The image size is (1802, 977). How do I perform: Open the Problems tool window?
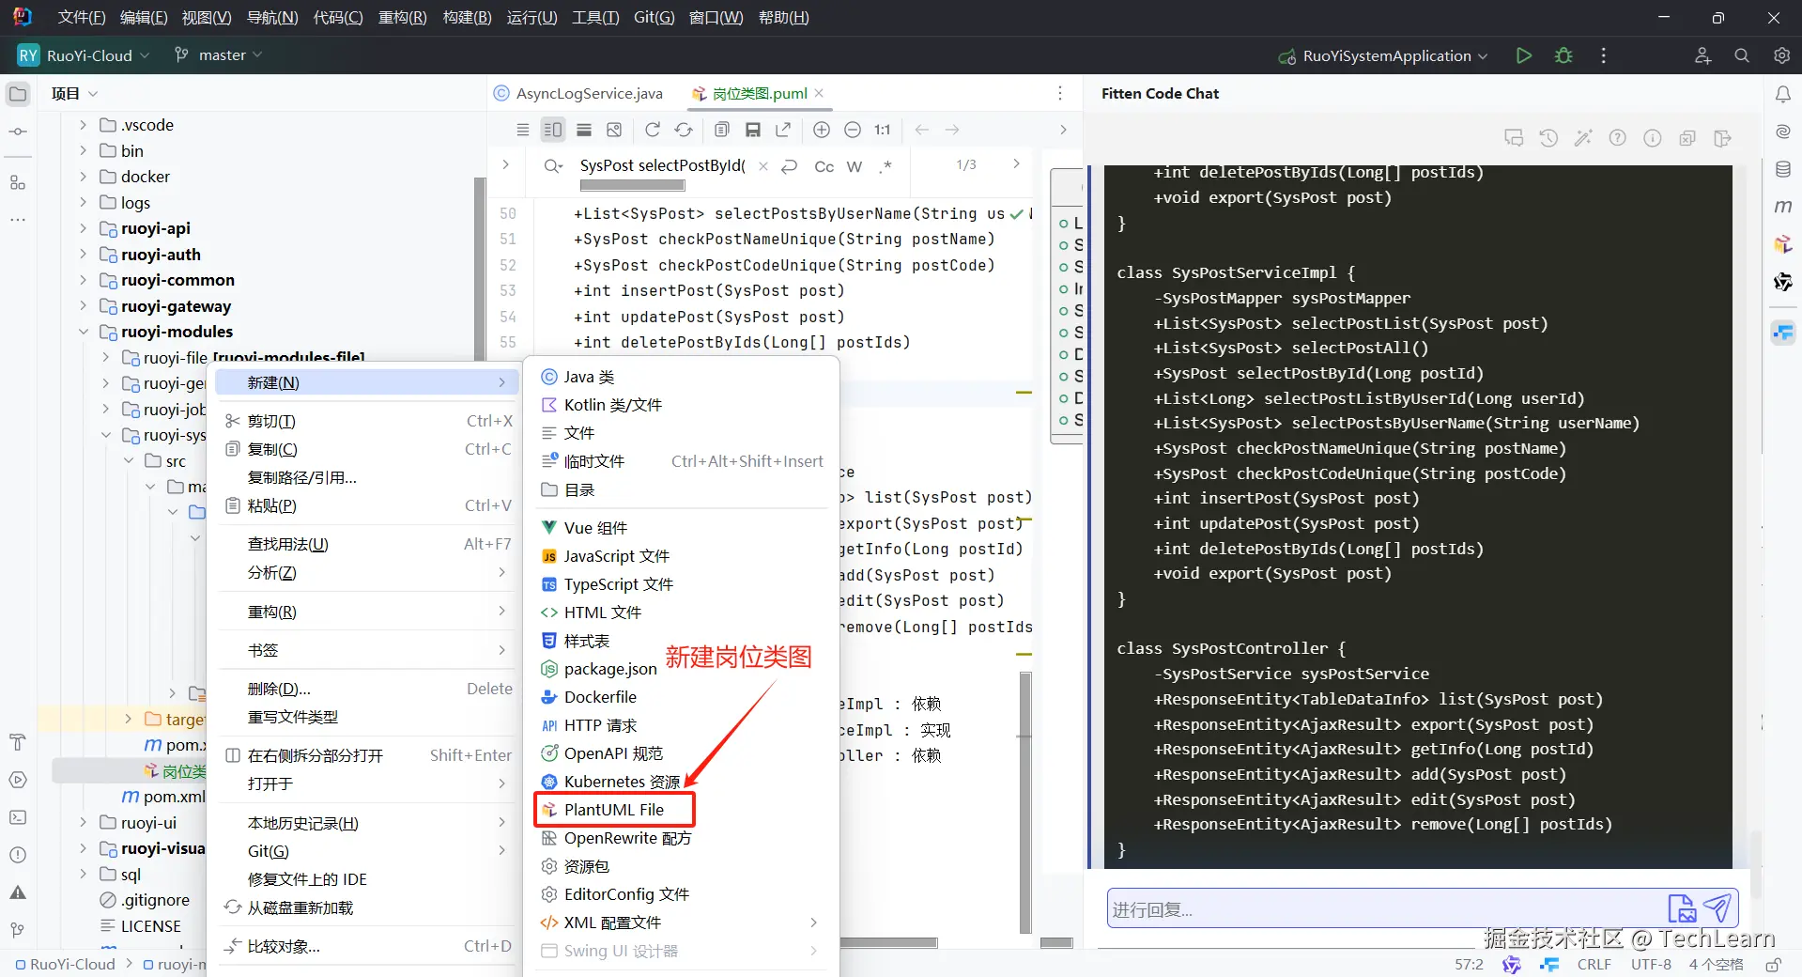point(18,855)
